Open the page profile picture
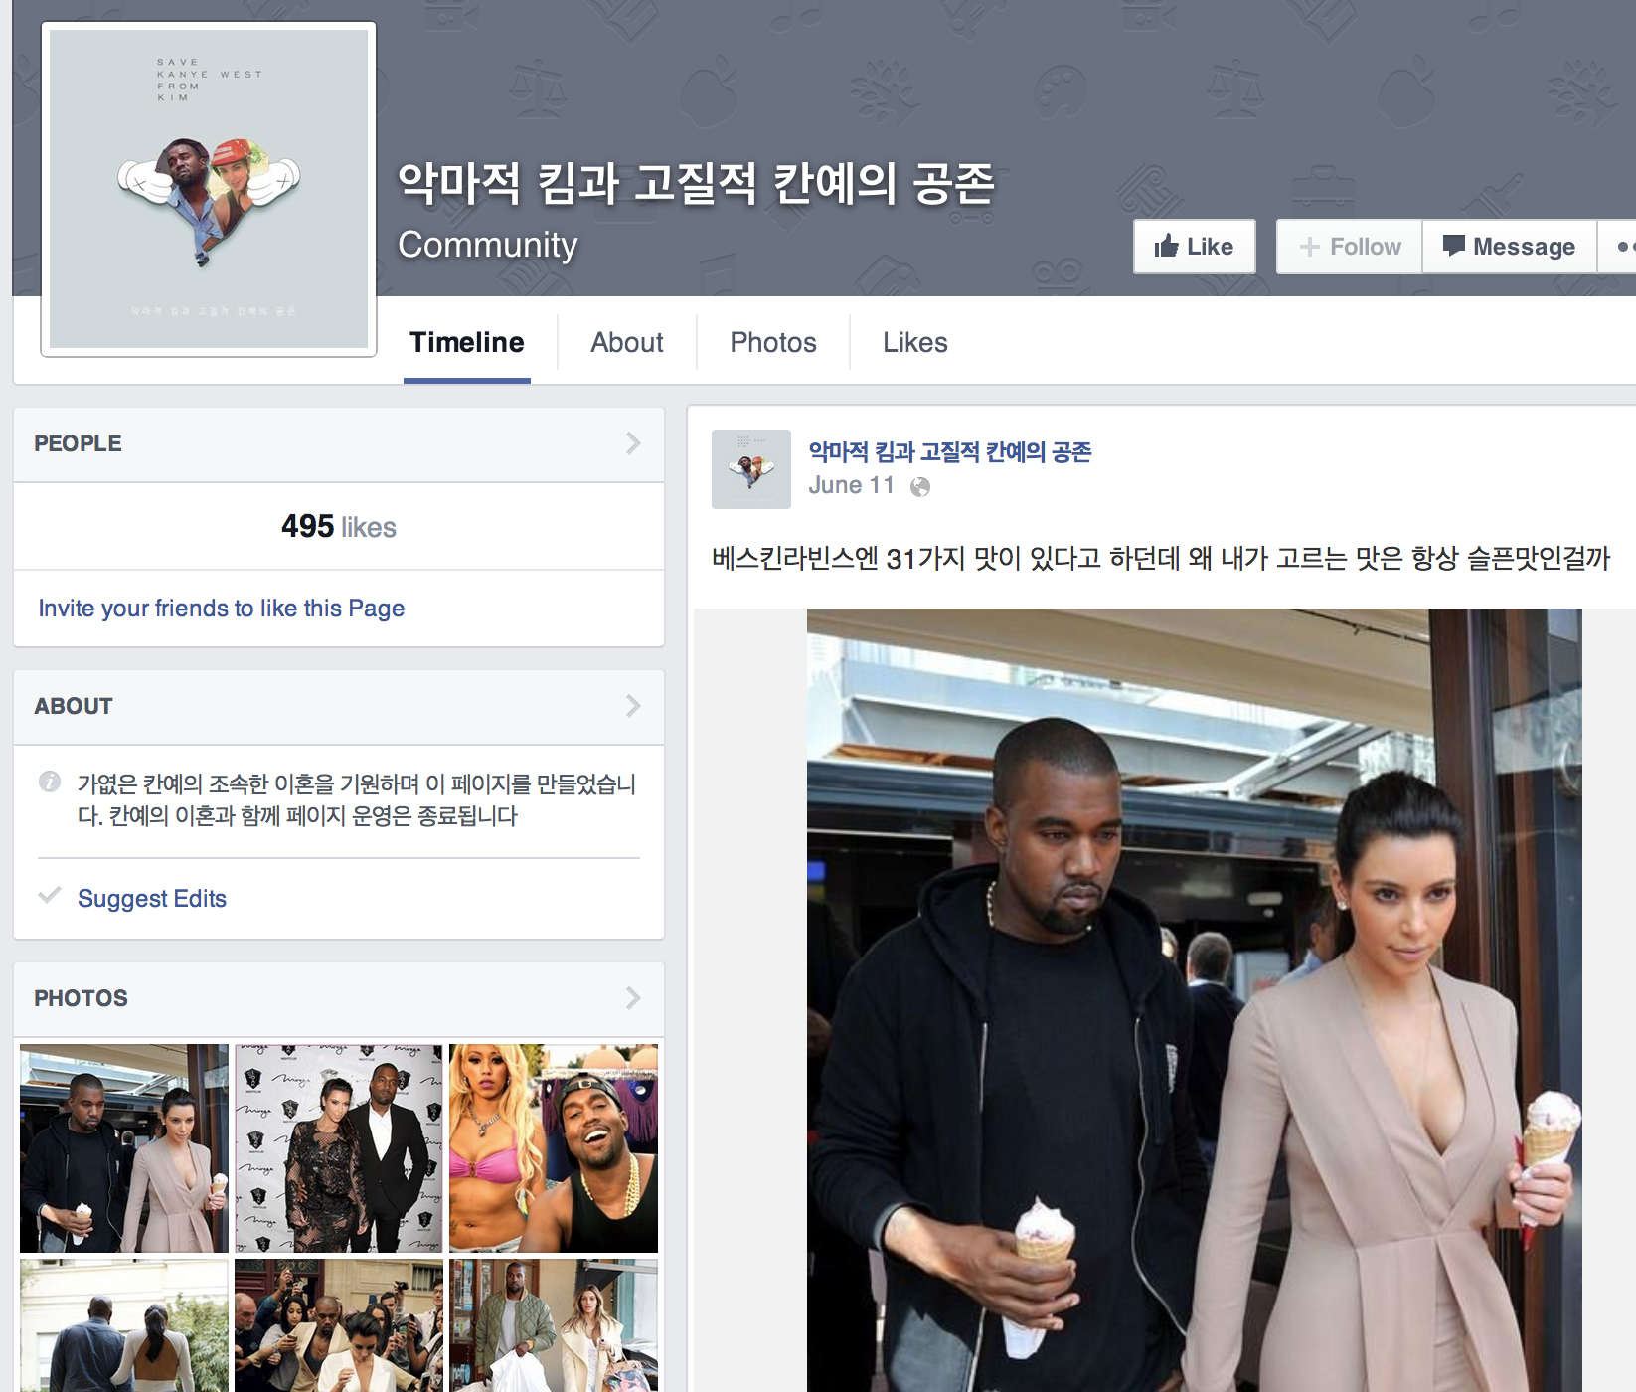The height and width of the screenshot is (1392, 1636). click(x=209, y=189)
